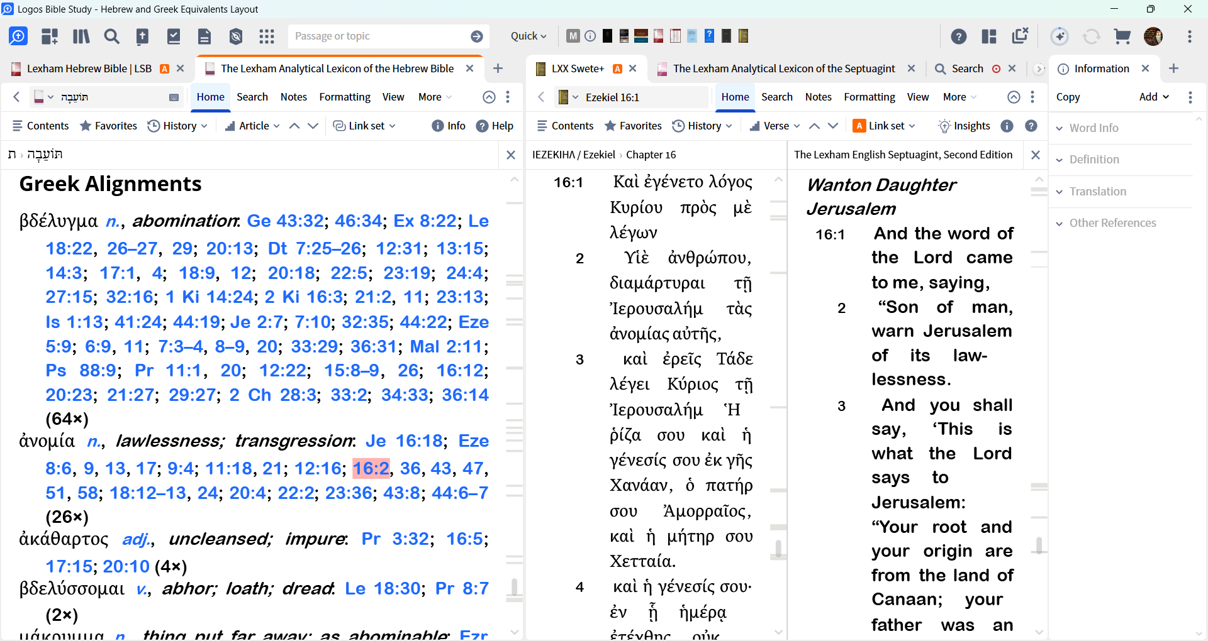Go to previous article with up arrow

pyautogui.click(x=294, y=126)
